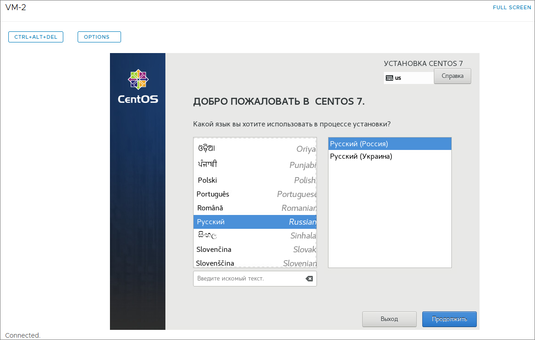
Task: Click Выход to quit installer
Action: [x=389, y=319]
